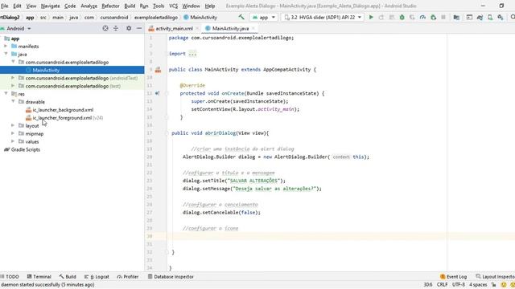Click the gutter icon beside line 9 class declaration

[x=158, y=70]
